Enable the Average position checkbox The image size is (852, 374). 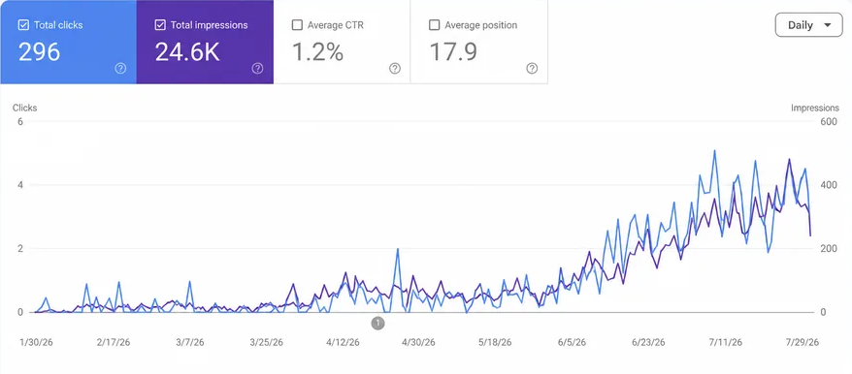[x=434, y=25]
